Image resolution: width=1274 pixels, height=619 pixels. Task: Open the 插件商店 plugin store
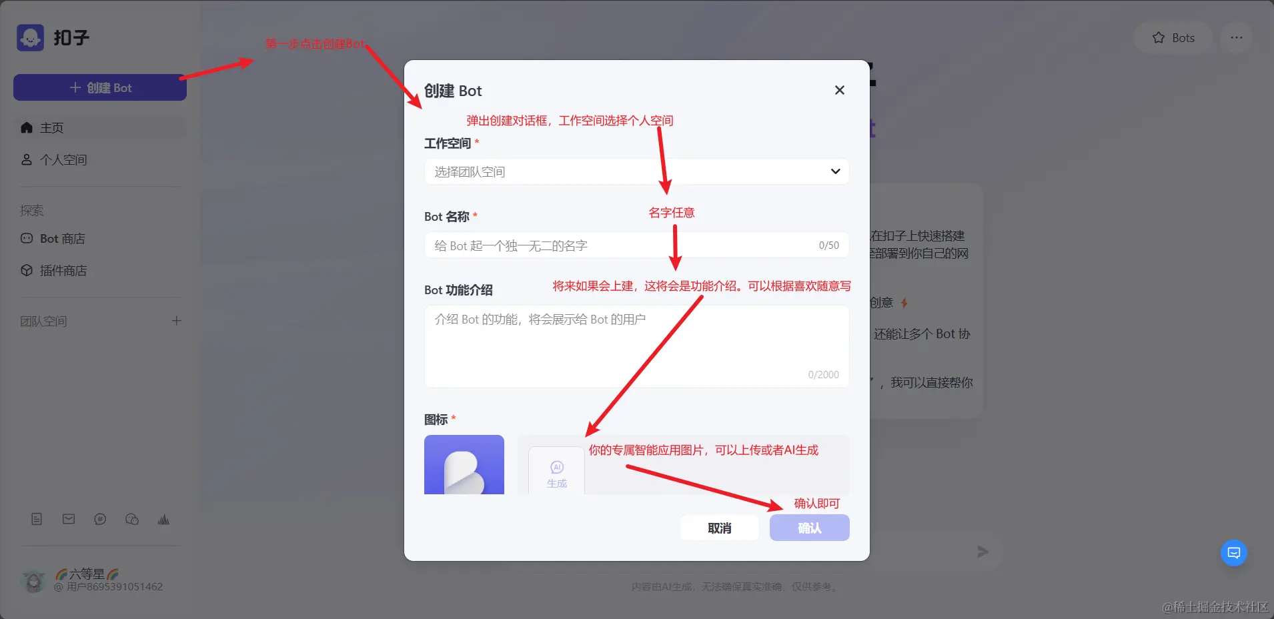(x=100, y=270)
